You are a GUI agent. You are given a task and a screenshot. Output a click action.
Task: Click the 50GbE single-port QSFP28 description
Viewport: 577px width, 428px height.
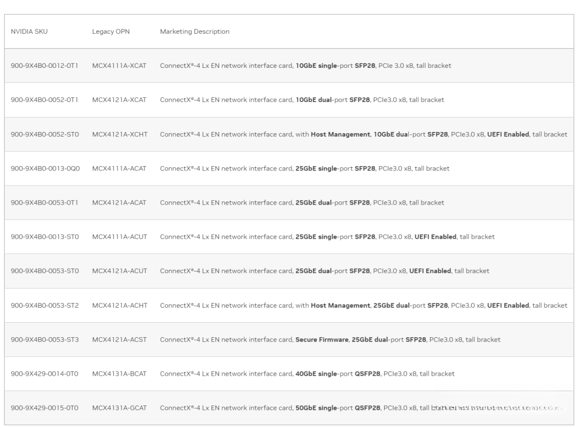(x=307, y=408)
